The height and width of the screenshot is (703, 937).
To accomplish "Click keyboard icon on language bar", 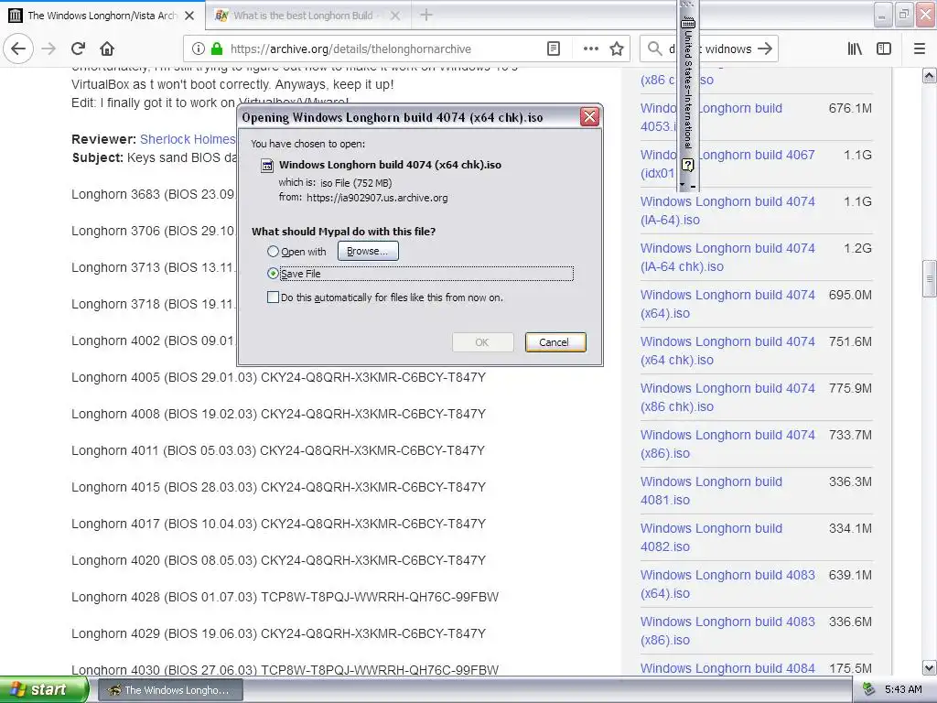I will (x=688, y=23).
